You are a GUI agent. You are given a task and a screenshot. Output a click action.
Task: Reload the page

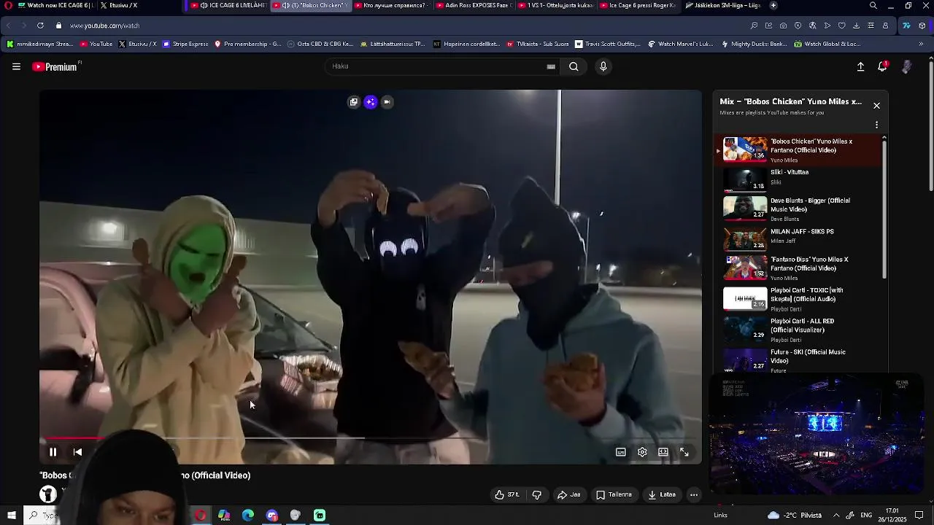40,26
